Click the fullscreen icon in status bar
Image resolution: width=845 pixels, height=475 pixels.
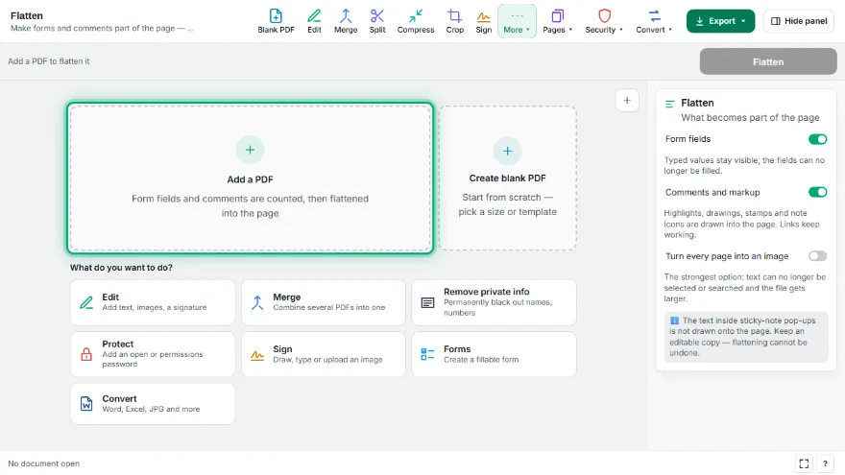(x=804, y=463)
